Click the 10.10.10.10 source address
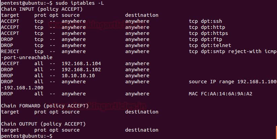This screenshot has width=277, height=139. click(x=78, y=76)
